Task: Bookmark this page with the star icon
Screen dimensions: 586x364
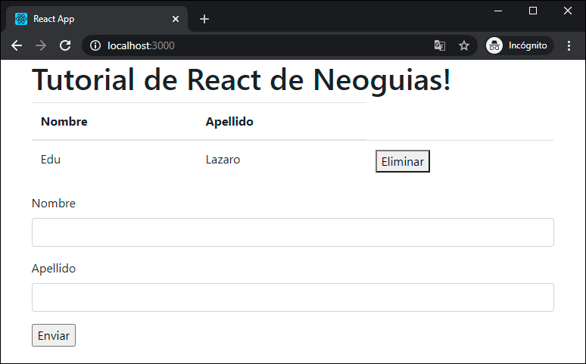Action: click(x=464, y=45)
